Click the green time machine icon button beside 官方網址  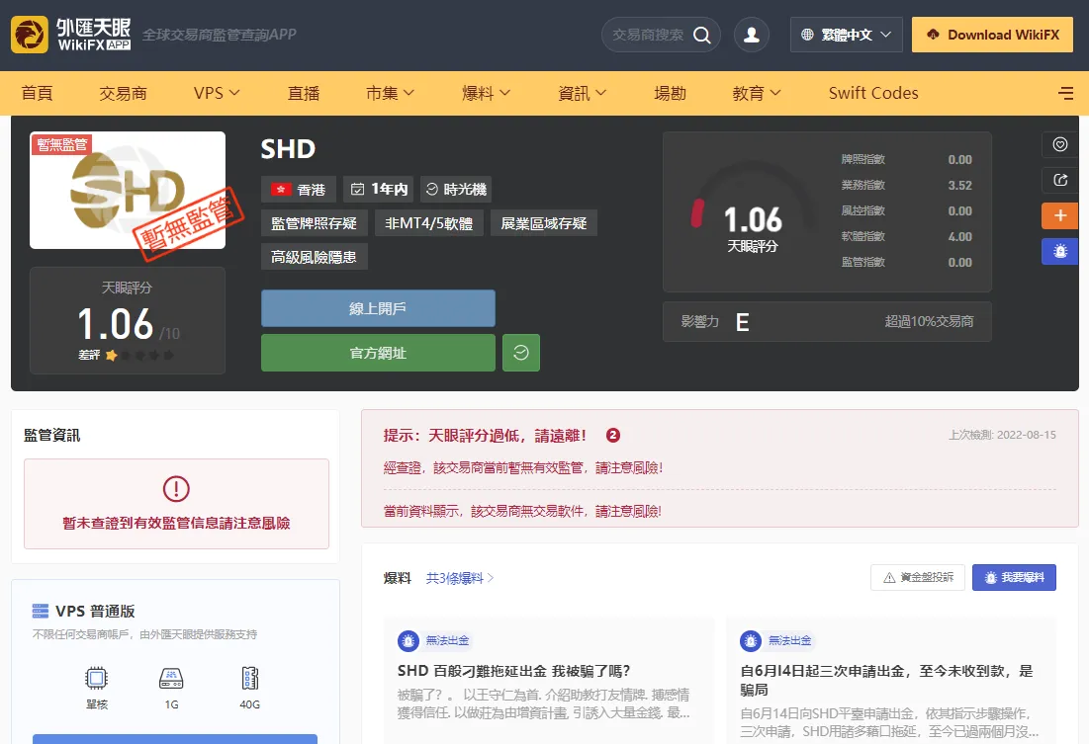[521, 353]
